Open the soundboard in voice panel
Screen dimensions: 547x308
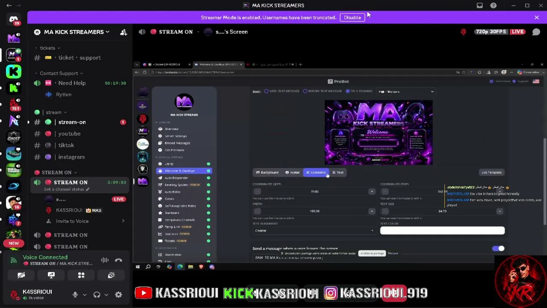tap(111, 275)
